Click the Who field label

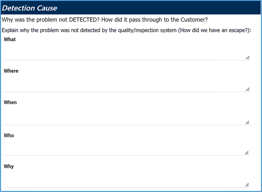pos(9,135)
